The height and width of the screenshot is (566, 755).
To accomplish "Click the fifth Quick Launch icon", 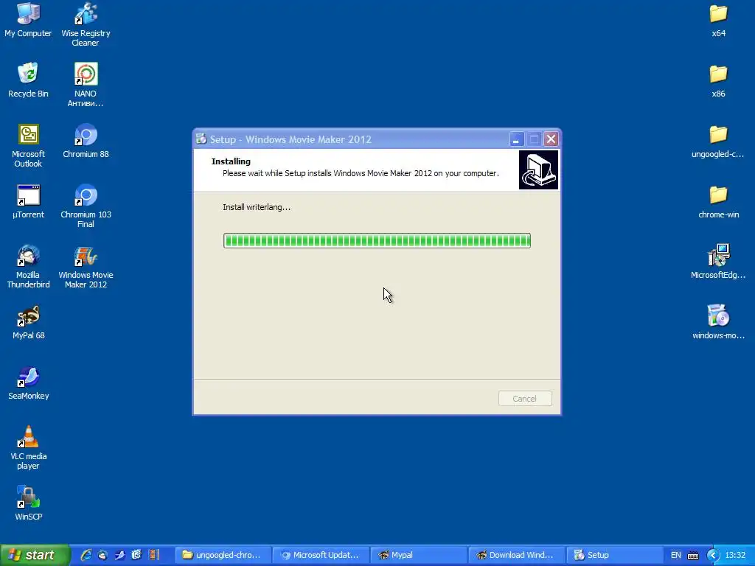I will [x=153, y=555].
